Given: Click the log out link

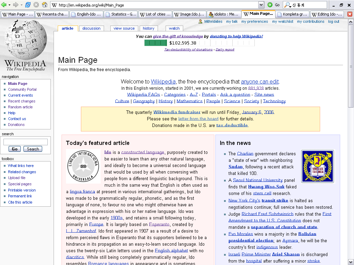Looking at the screenshot, I should (334, 21).
